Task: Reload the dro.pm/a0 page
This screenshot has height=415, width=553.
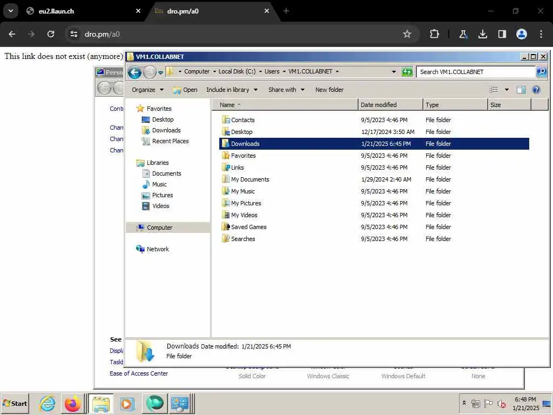Action: pos(51,34)
